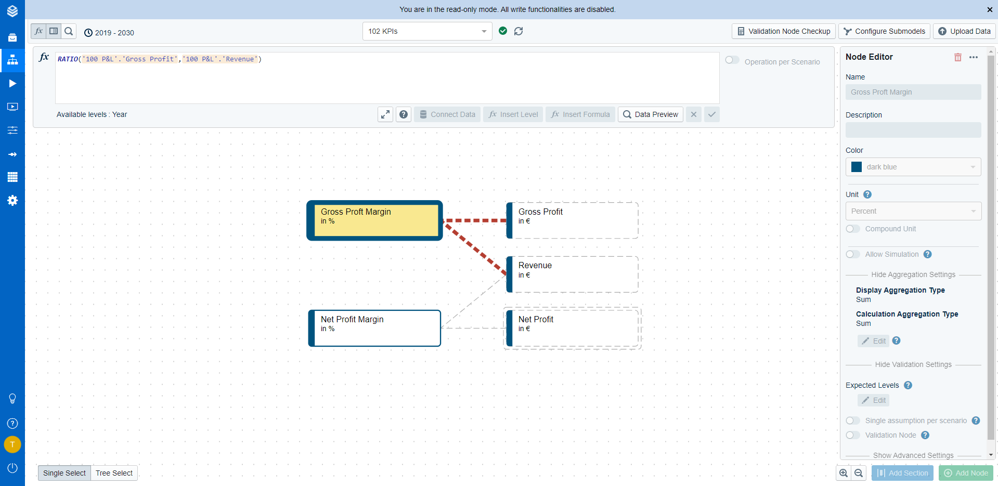Turn on the Validation Node toggle
This screenshot has height=486, width=998.
point(853,435)
